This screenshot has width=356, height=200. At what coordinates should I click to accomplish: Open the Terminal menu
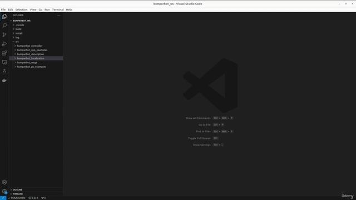(58, 10)
